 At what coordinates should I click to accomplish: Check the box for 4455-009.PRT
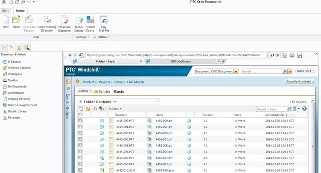[80, 121]
